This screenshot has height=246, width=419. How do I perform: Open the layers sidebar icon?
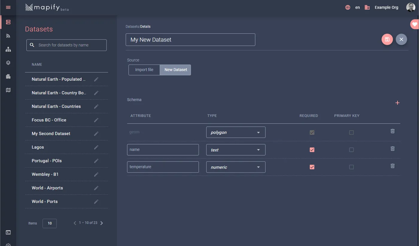point(8,63)
